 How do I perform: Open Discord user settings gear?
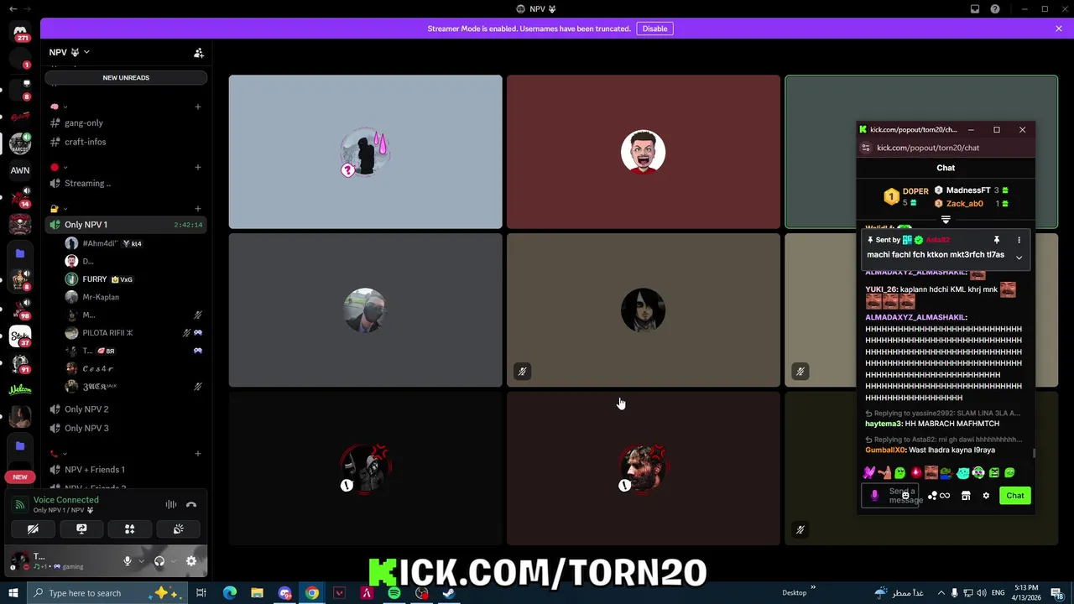click(191, 561)
